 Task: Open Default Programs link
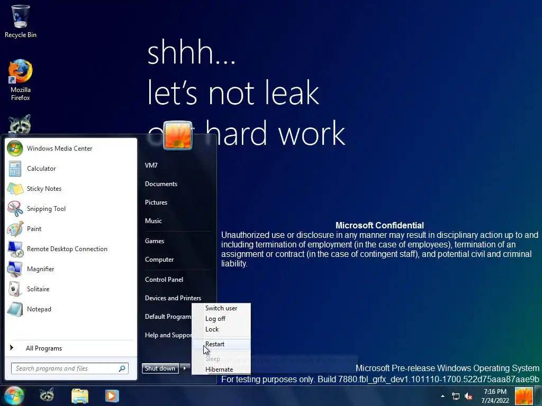click(168, 317)
